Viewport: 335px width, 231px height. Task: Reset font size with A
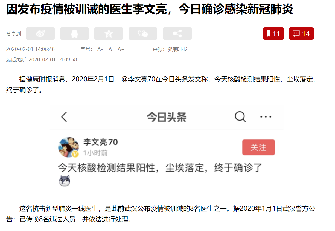coord(110,49)
